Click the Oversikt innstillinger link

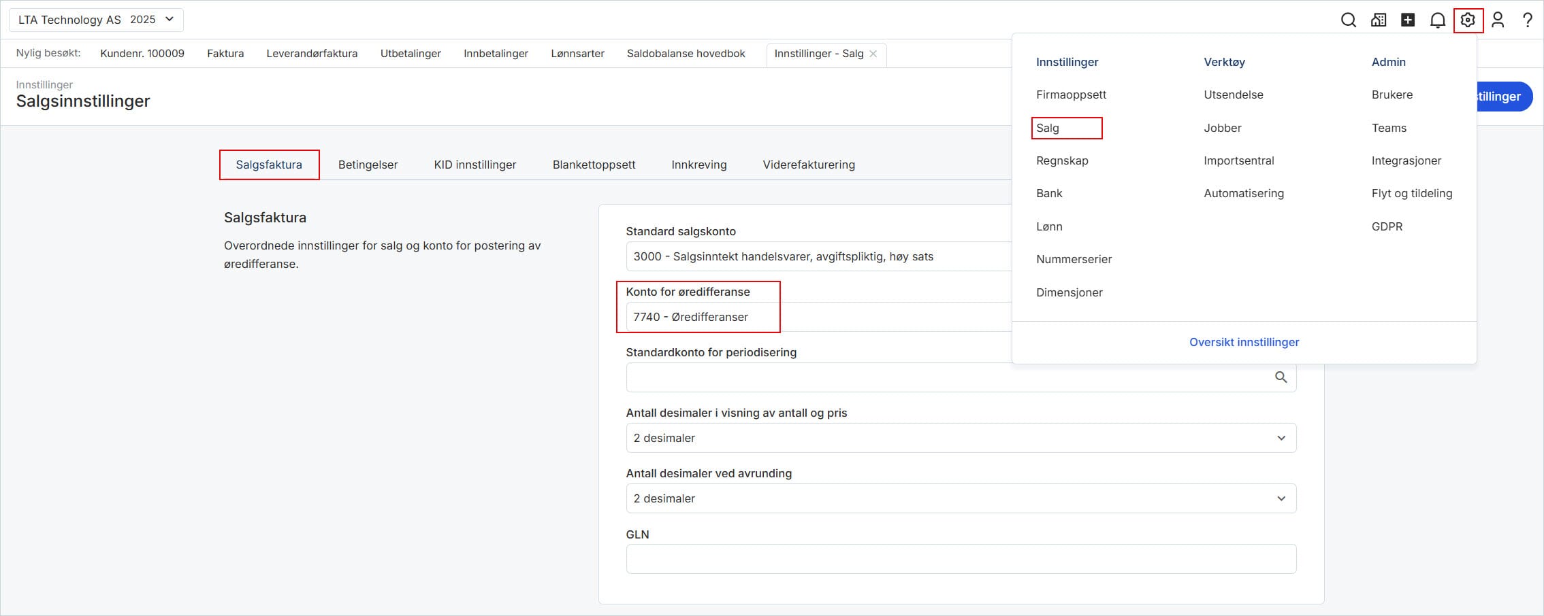pyautogui.click(x=1244, y=342)
